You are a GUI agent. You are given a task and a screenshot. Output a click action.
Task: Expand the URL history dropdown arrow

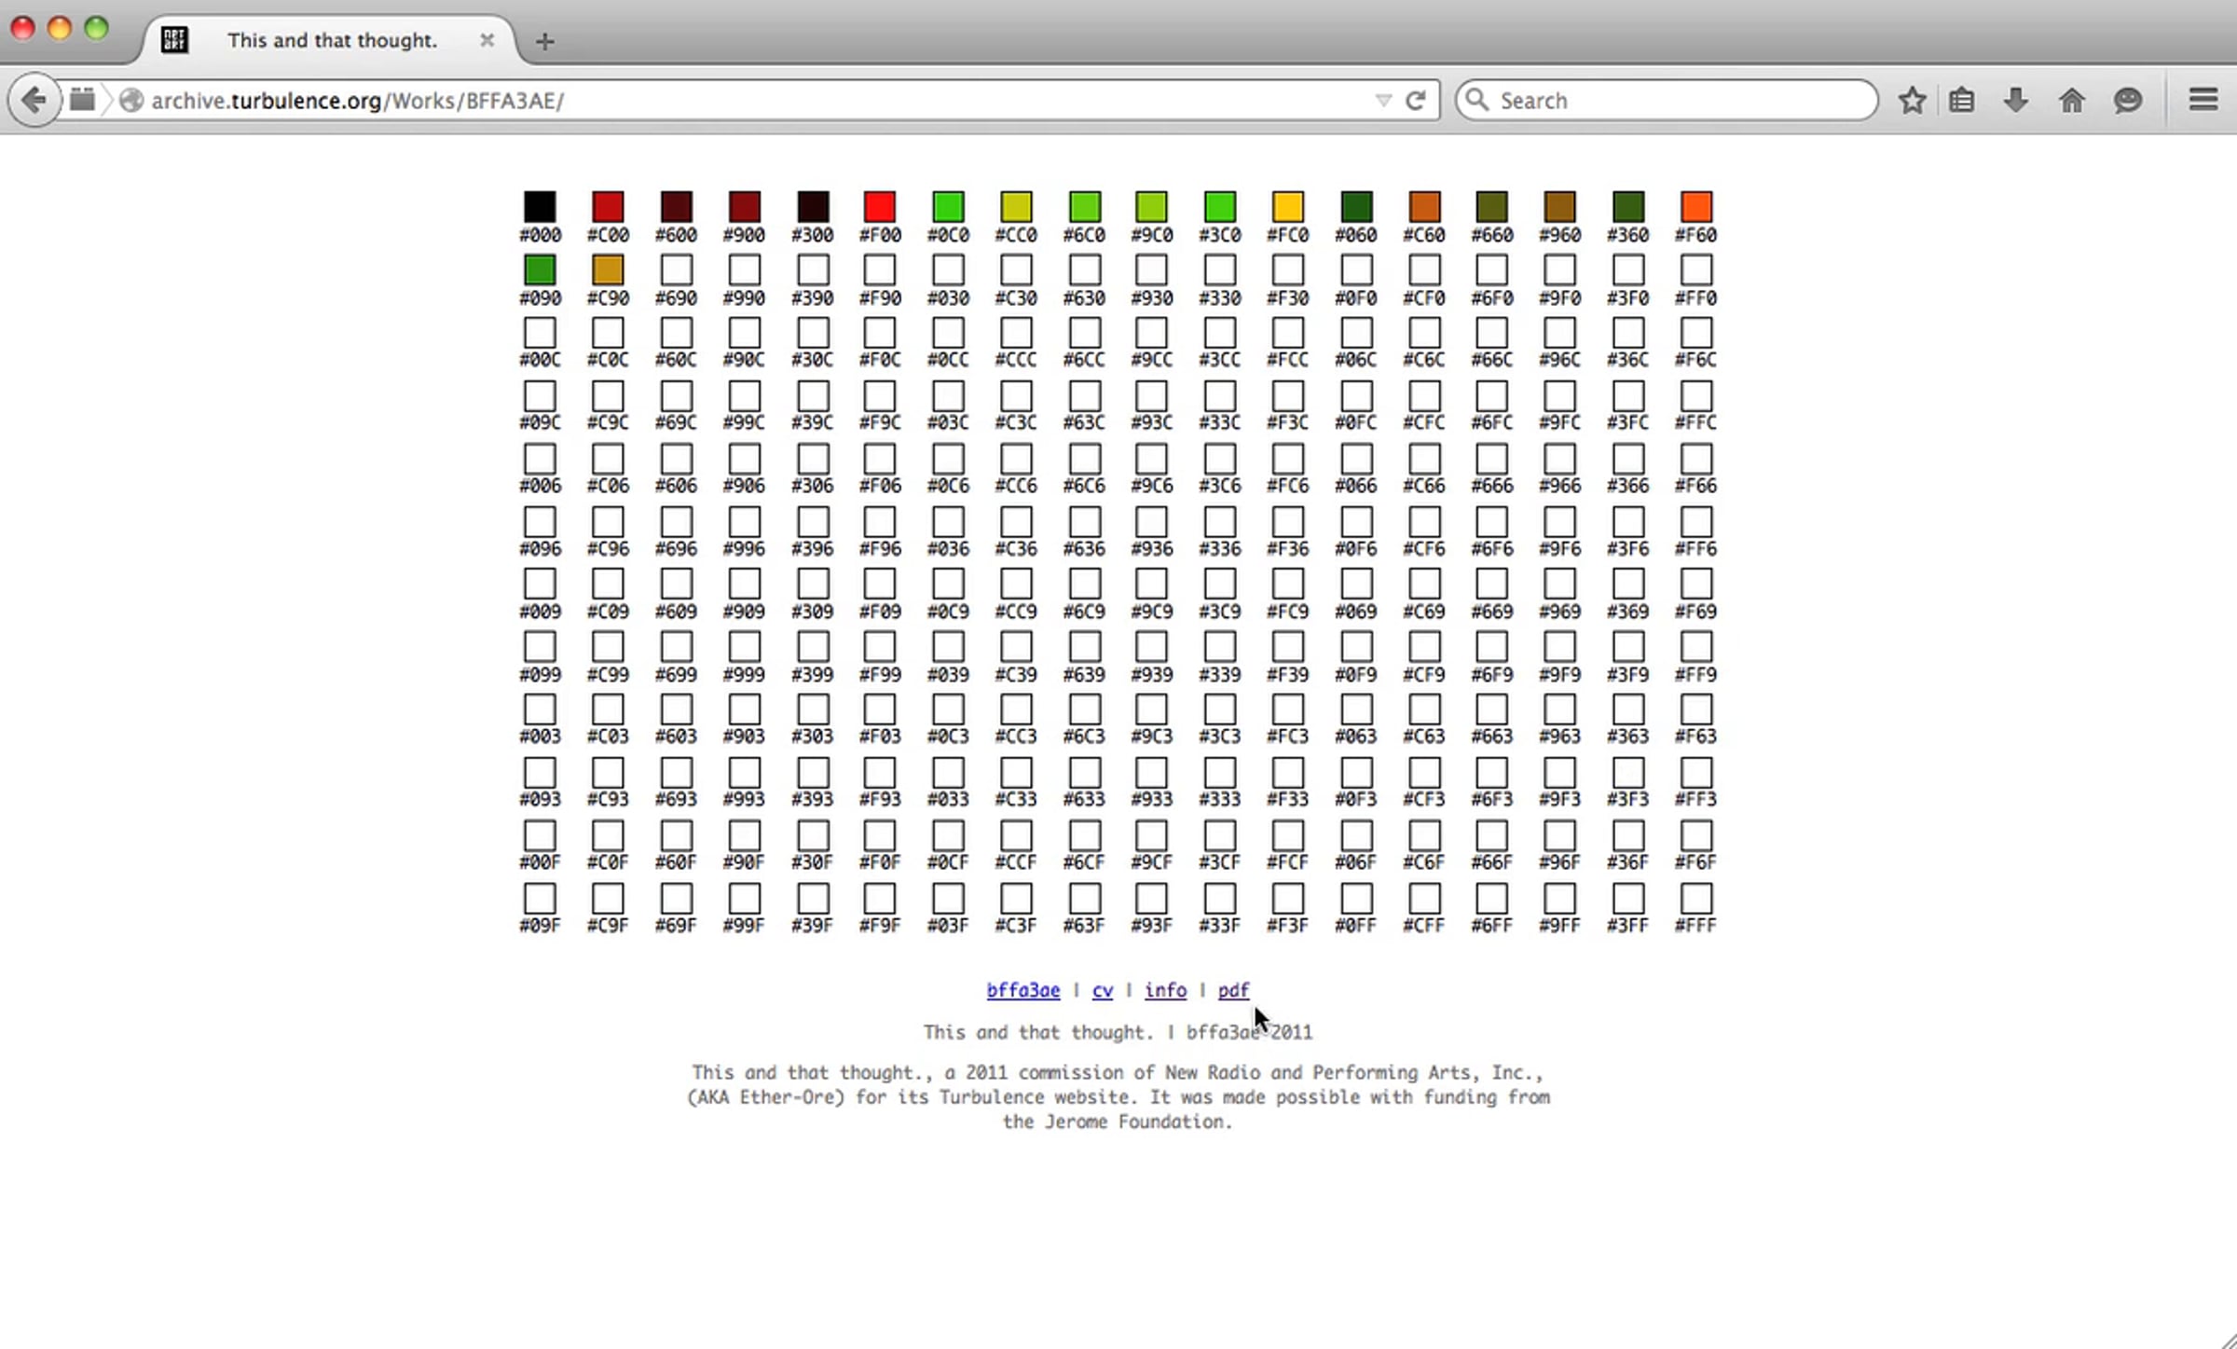click(x=1383, y=101)
